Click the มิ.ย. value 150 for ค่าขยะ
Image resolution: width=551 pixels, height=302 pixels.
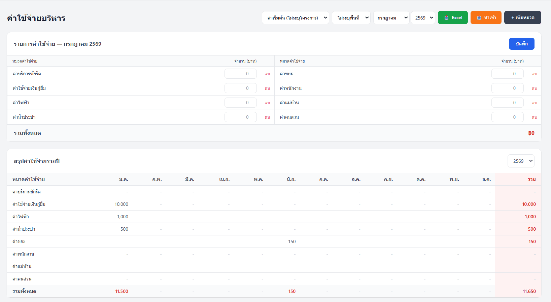(292, 241)
